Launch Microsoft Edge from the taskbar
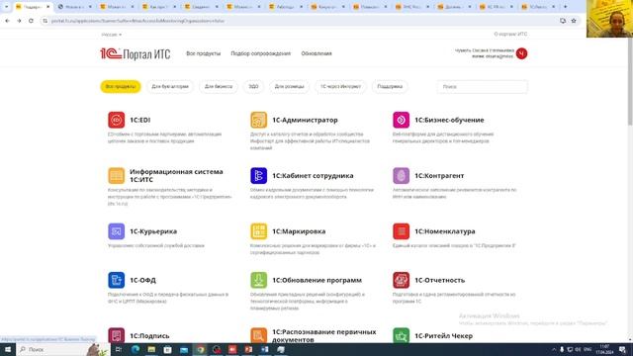 click(x=136, y=349)
